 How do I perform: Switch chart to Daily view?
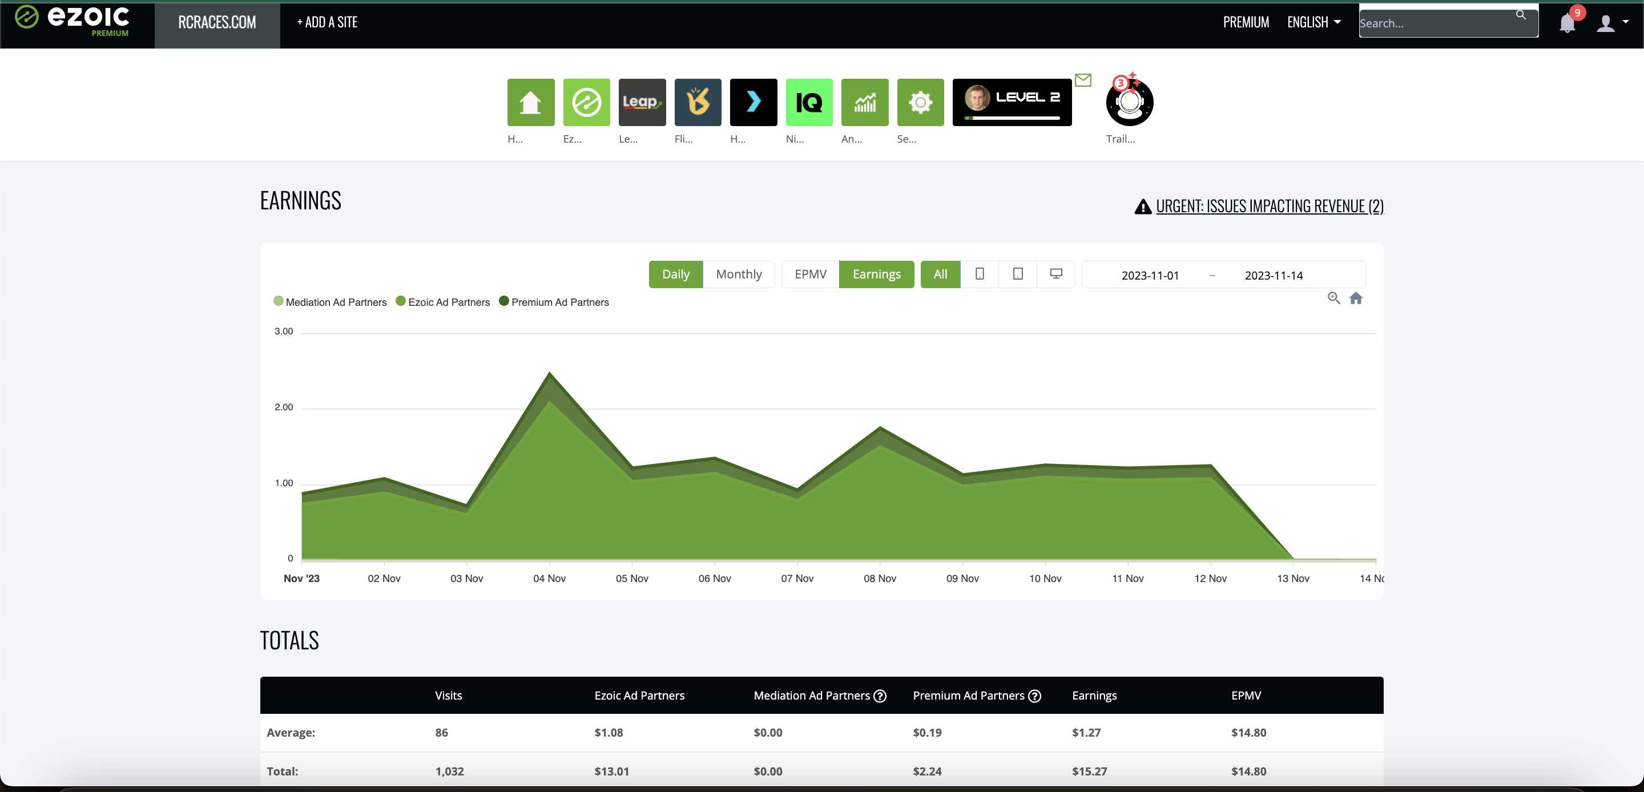pyautogui.click(x=675, y=274)
